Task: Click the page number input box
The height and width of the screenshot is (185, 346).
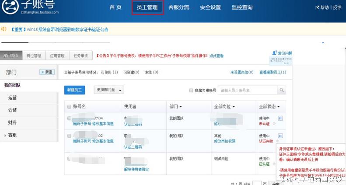Action: [257, 183]
